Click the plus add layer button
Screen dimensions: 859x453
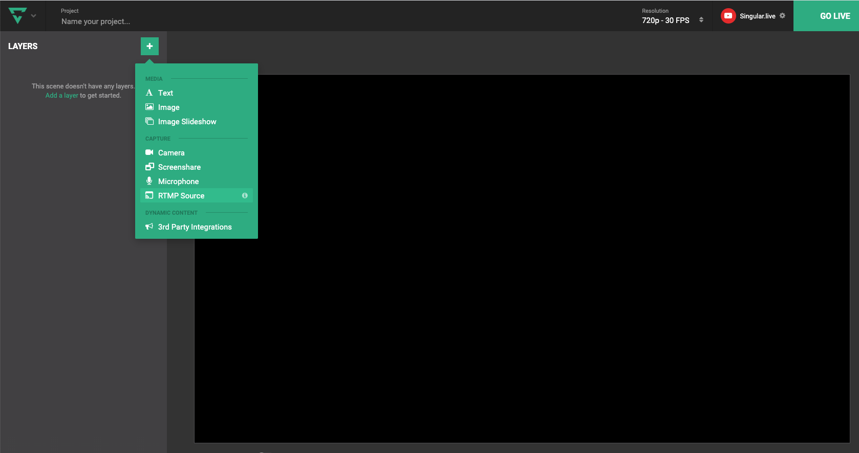pos(149,46)
